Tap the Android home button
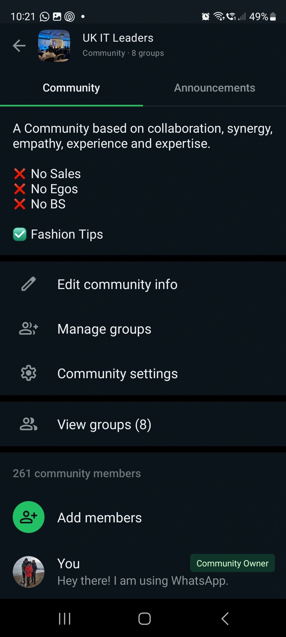286x637 pixels. pos(144,619)
